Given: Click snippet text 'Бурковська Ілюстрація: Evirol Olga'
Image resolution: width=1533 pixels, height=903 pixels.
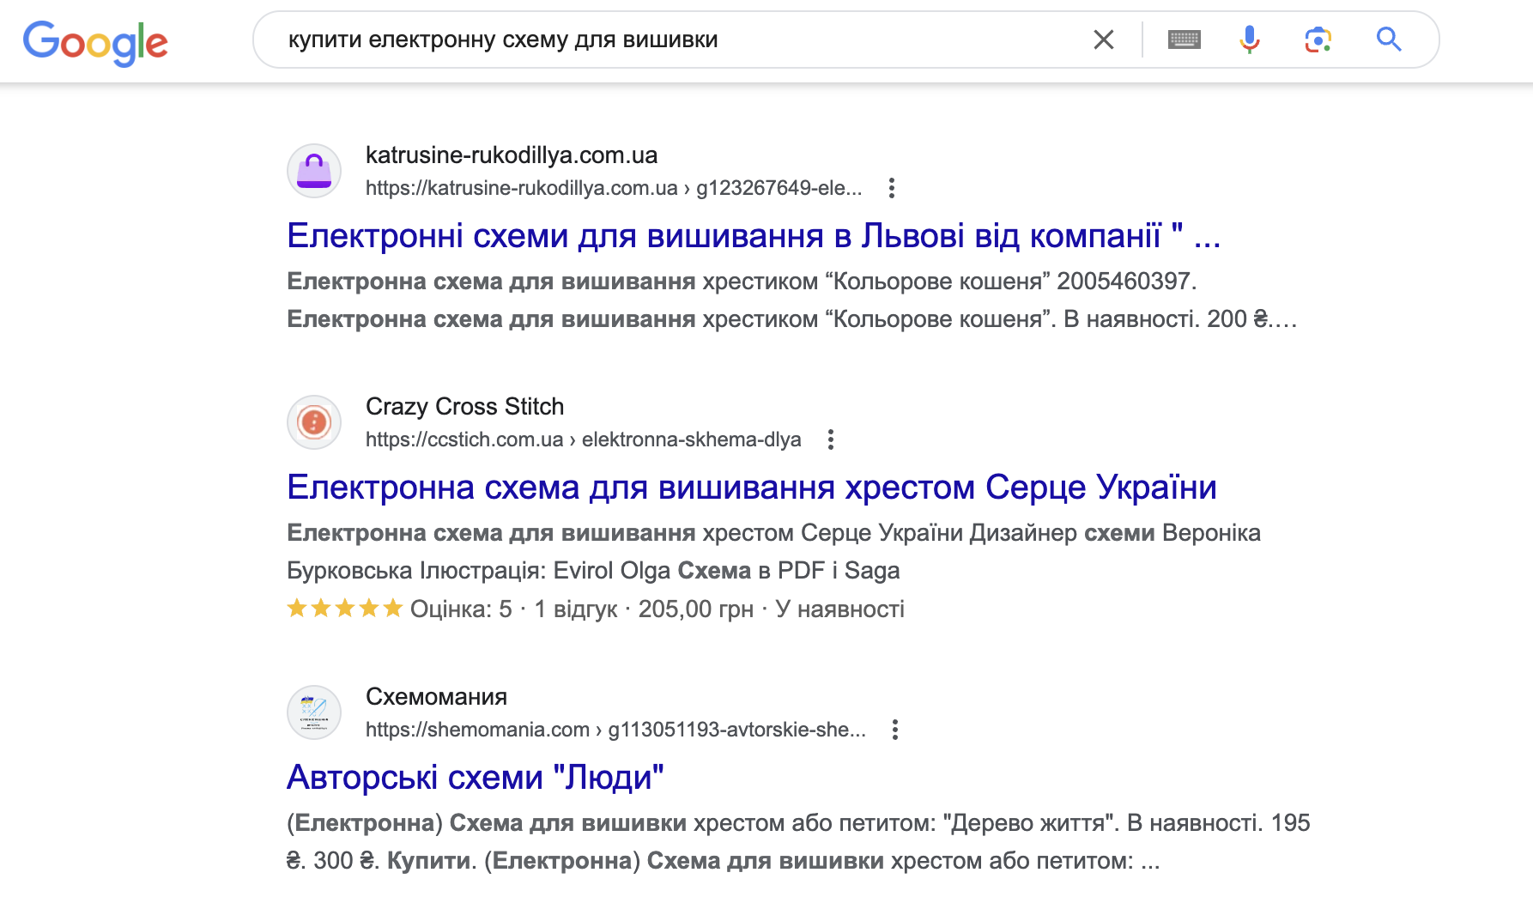Looking at the screenshot, I should [x=479, y=571].
